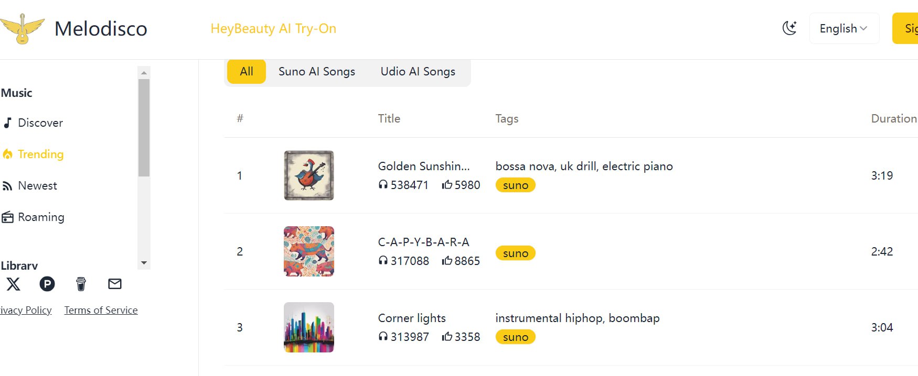Open the HeyBeauty AI Try-On link
918x376 pixels.
tap(273, 28)
